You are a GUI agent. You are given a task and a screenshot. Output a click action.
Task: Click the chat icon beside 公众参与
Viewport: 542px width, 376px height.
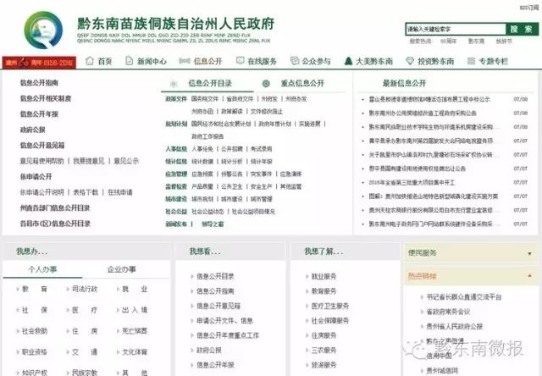(295, 61)
